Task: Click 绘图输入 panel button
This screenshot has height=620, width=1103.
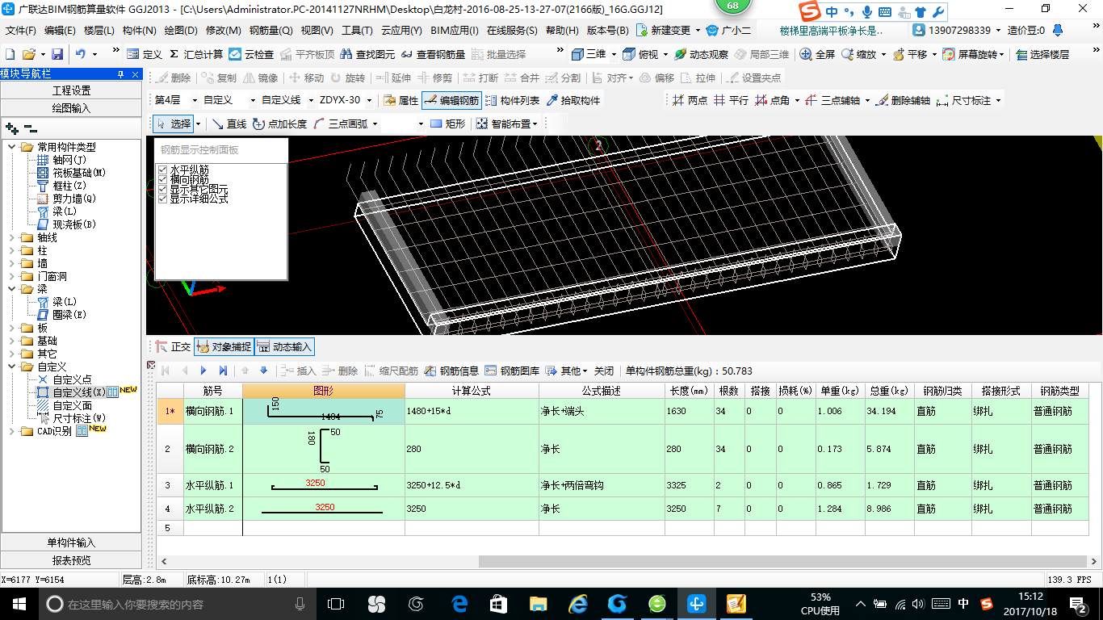Action: tap(71, 107)
